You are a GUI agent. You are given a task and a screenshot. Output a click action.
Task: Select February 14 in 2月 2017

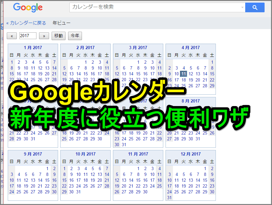(79, 74)
